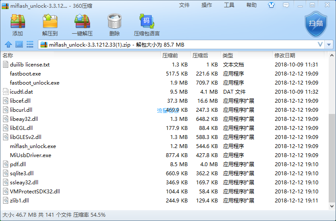336x221 pixels.
Task: Select the sqlite3.dll file name
Action: (22, 174)
